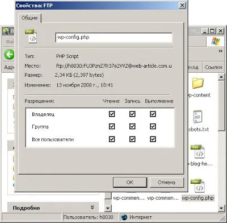Click the green Back arrow in Explorer window
This screenshot has width=227, height=223.
click(x=10, y=55)
